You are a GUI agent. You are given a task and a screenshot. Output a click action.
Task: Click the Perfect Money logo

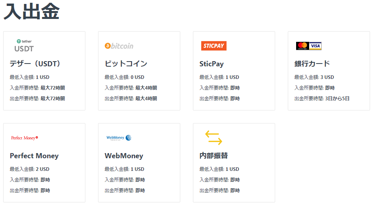coord(25,138)
